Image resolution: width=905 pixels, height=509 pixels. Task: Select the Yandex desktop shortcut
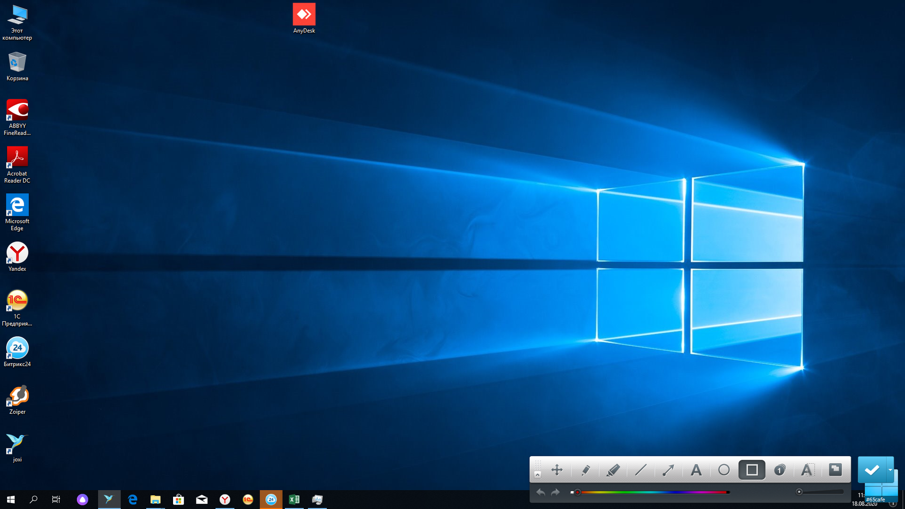click(17, 257)
